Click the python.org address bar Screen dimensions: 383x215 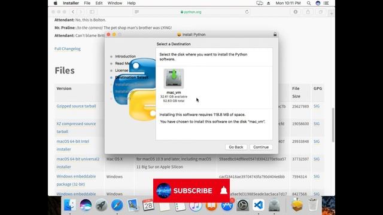(191, 12)
